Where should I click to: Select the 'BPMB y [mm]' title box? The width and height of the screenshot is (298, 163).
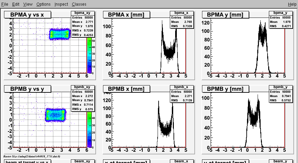click(x=225, y=89)
